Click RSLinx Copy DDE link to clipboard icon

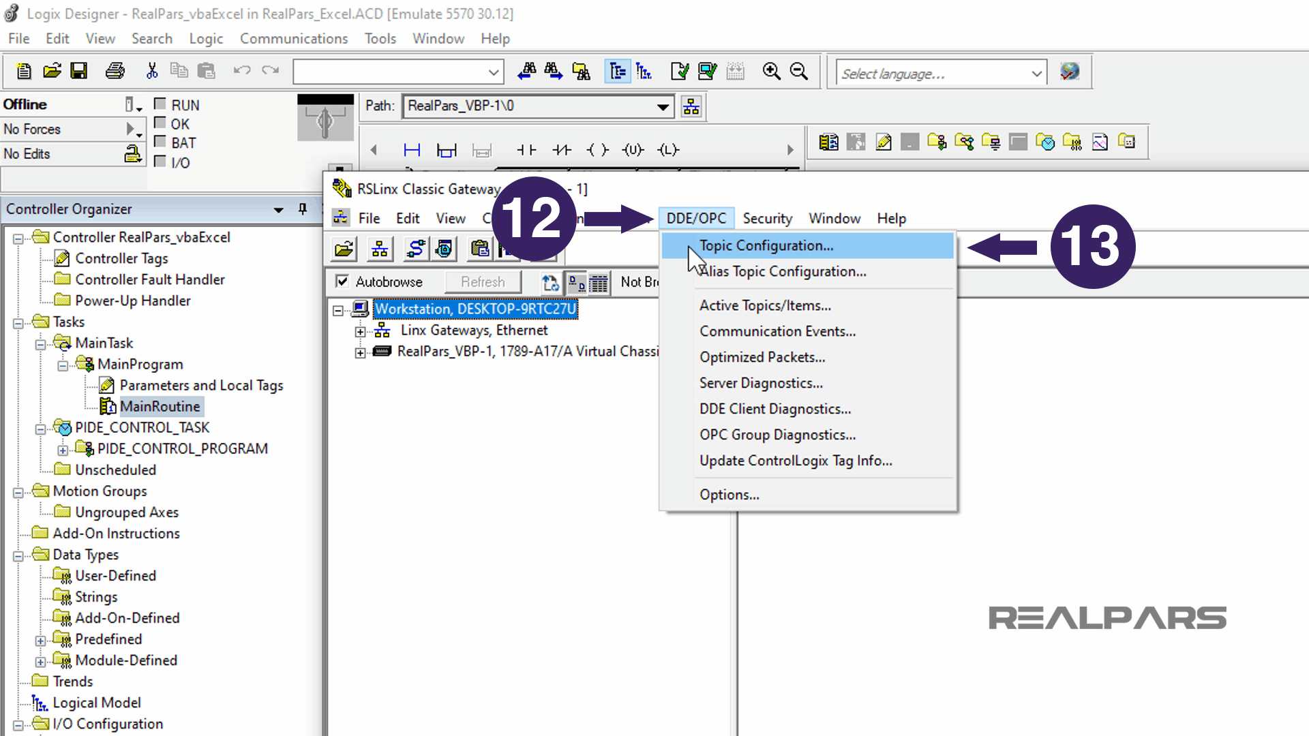click(x=480, y=249)
